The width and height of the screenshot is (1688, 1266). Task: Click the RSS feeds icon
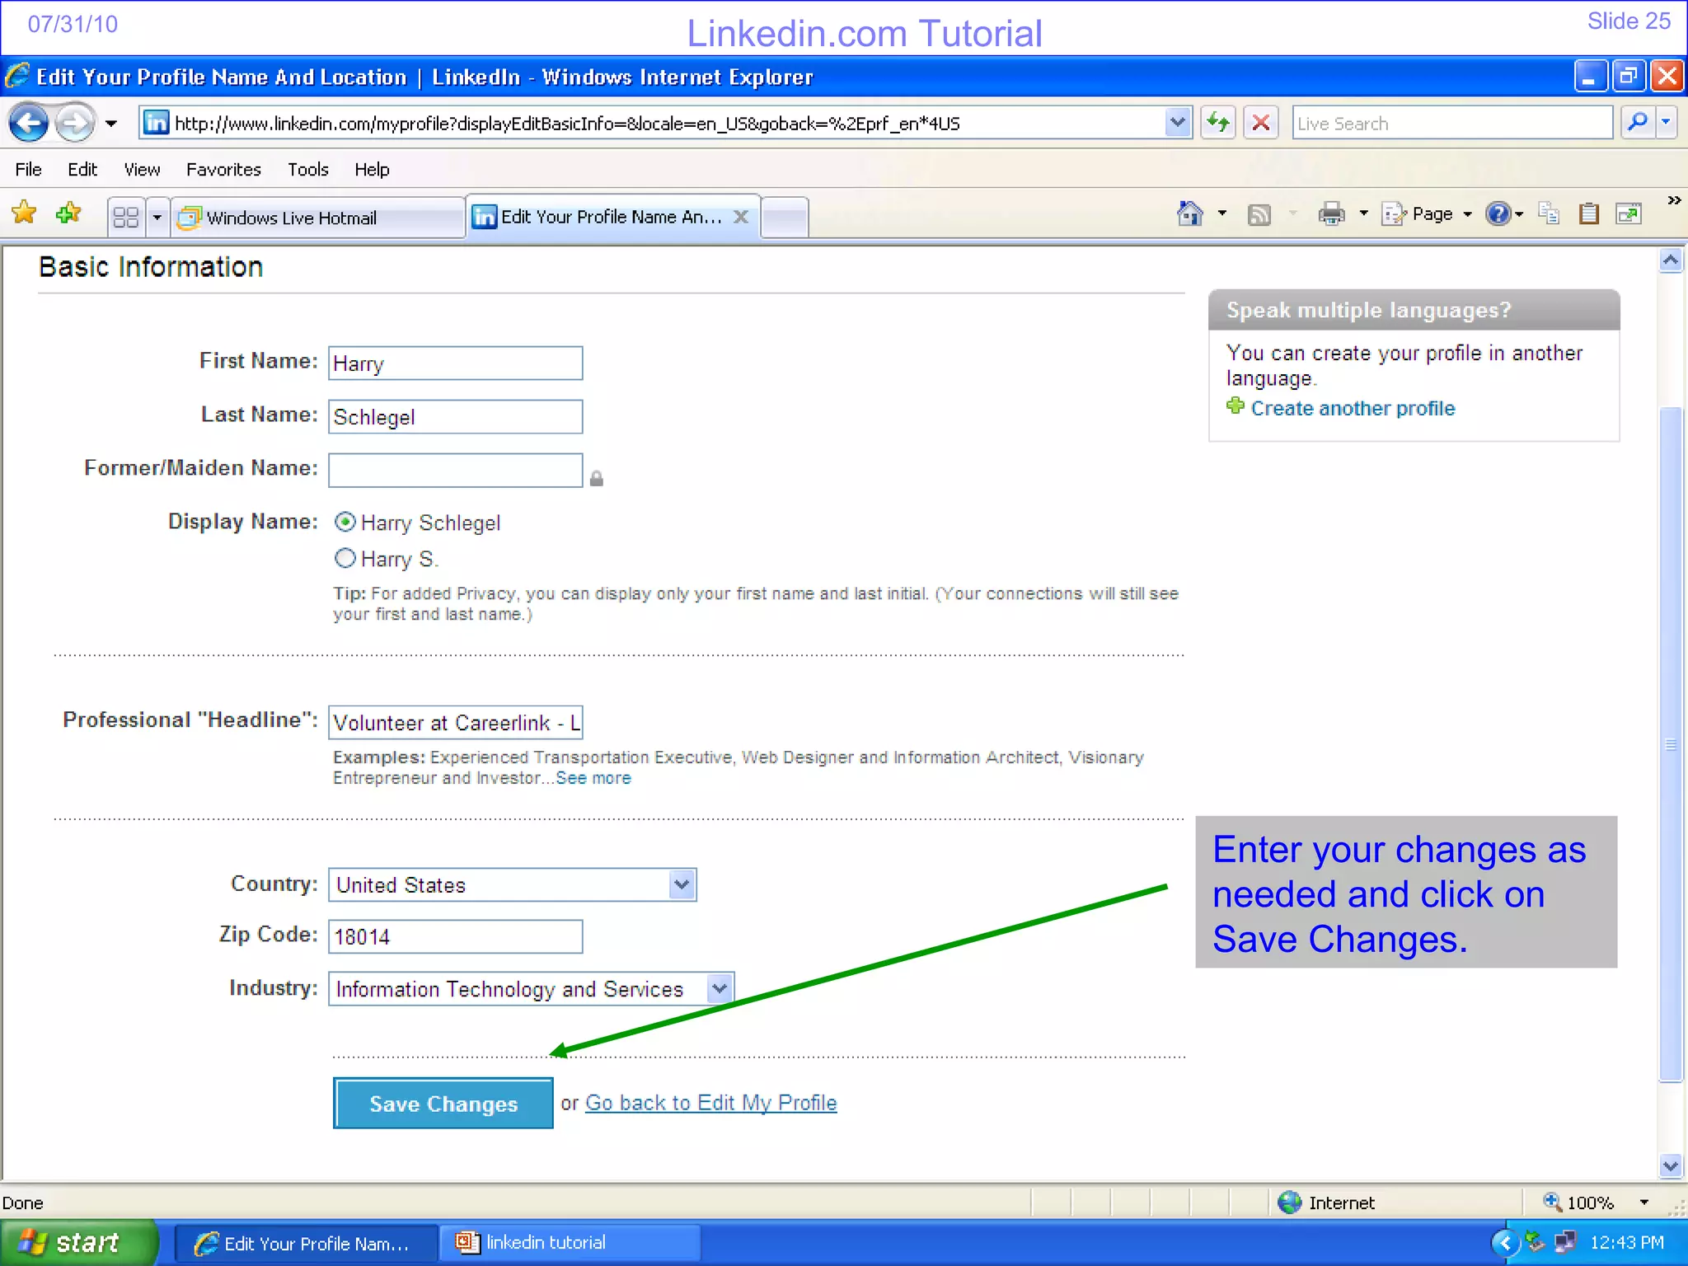(1259, 215)
